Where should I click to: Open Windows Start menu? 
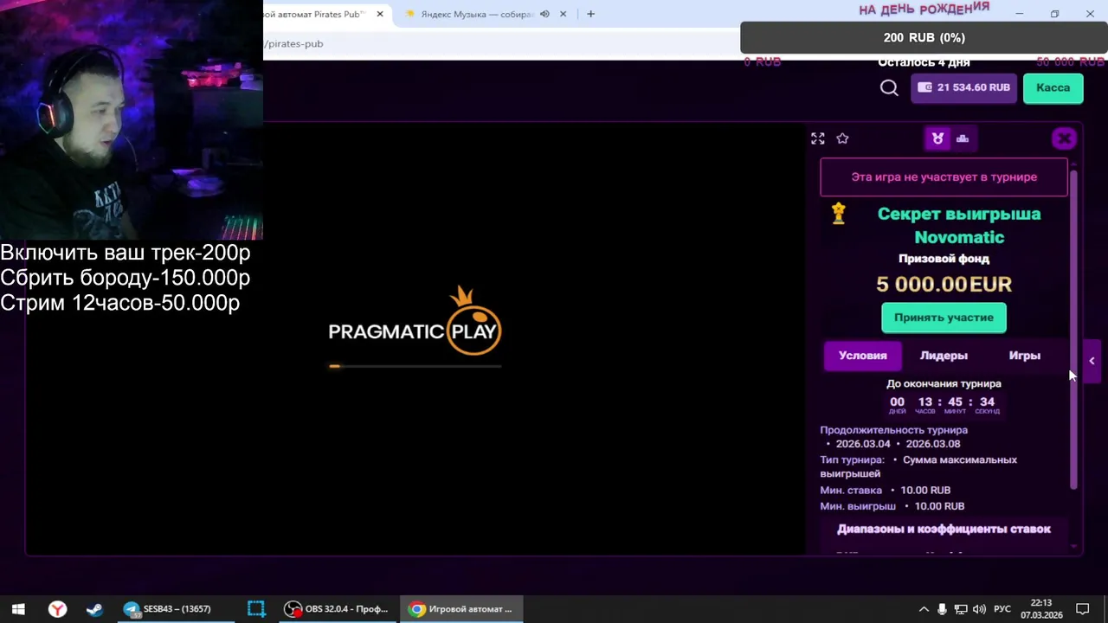click(x=18, y=609)
